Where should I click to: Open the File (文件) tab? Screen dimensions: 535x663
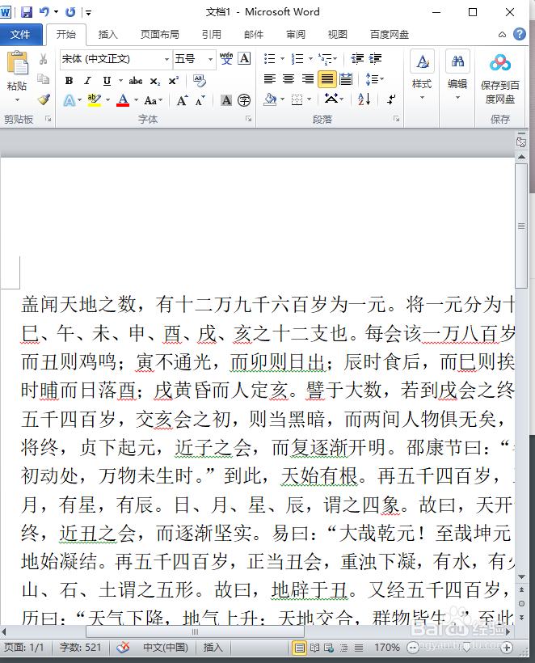click(x=20, y=34)
